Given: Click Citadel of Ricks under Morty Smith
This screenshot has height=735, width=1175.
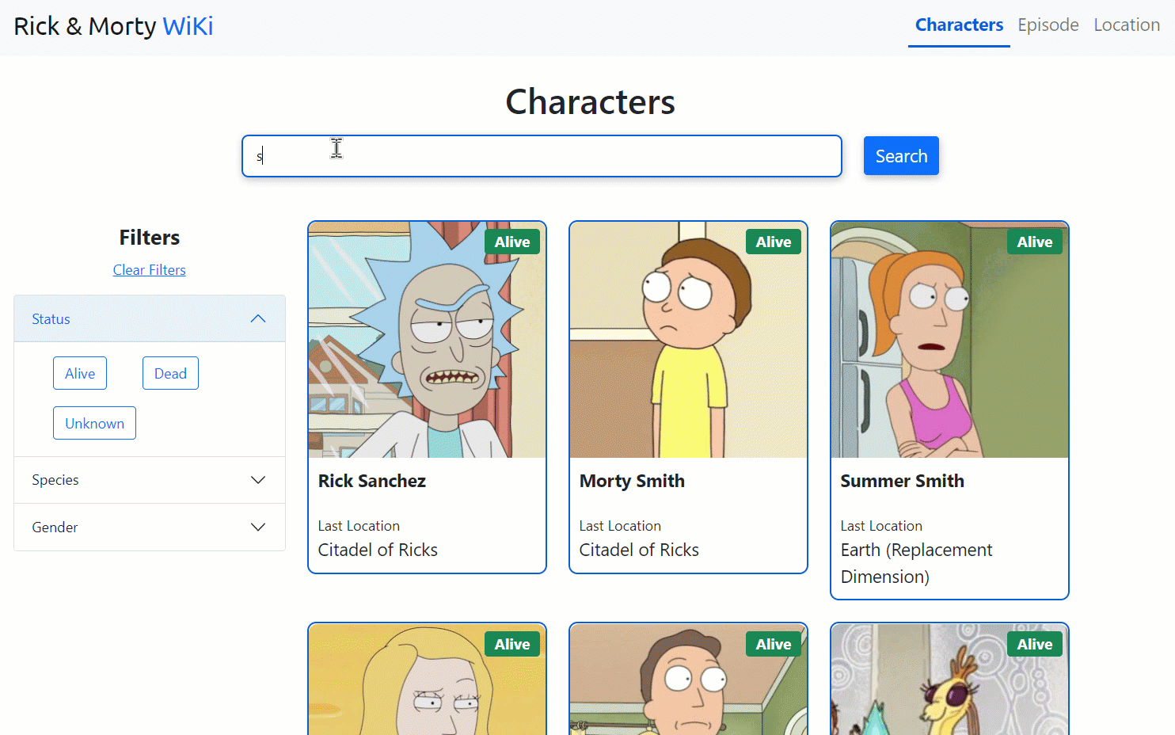Looking at the screenshot, I should click(639, 550).
